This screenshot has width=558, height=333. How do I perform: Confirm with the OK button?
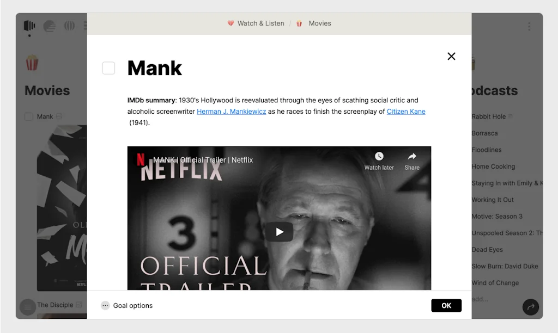(x=446, y=305)
